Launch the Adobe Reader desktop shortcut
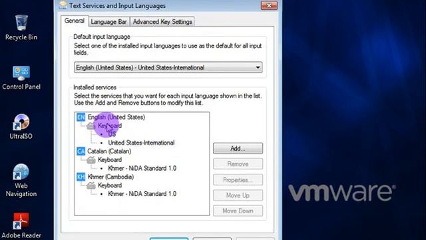426x240 pixels. point(21,226)
